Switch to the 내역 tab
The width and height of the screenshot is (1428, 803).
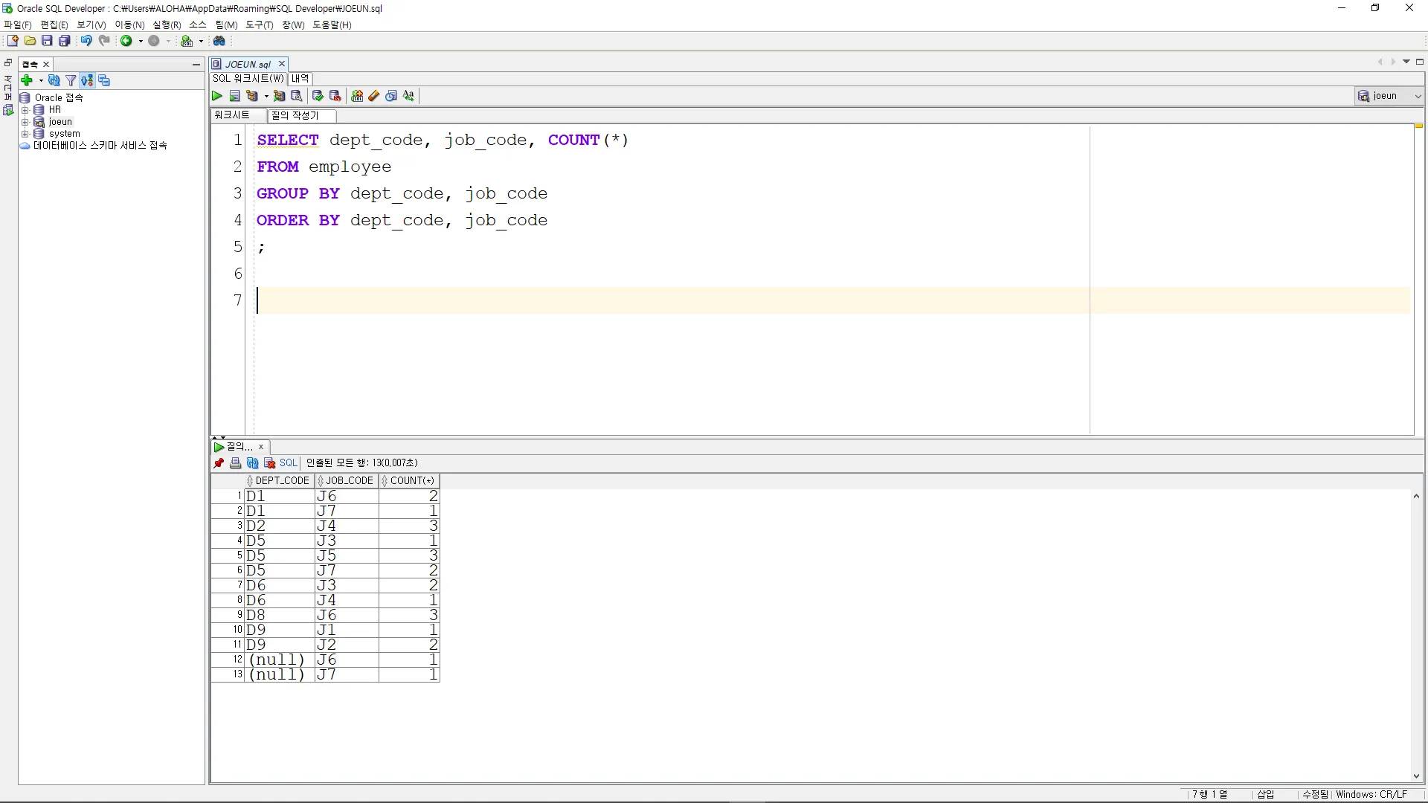click(x=300, y=79)
